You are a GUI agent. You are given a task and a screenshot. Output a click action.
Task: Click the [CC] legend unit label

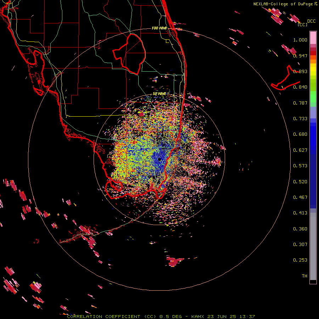[303, 24]
